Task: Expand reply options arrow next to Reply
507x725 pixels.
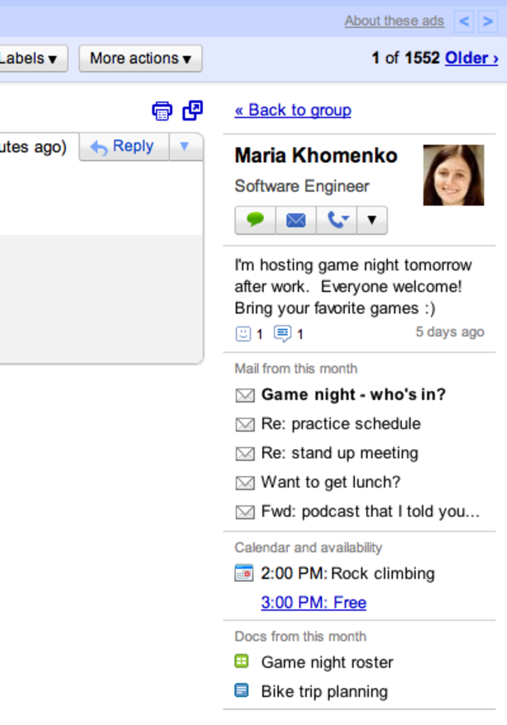Action: pyautogui.click(x=185, y=147)
